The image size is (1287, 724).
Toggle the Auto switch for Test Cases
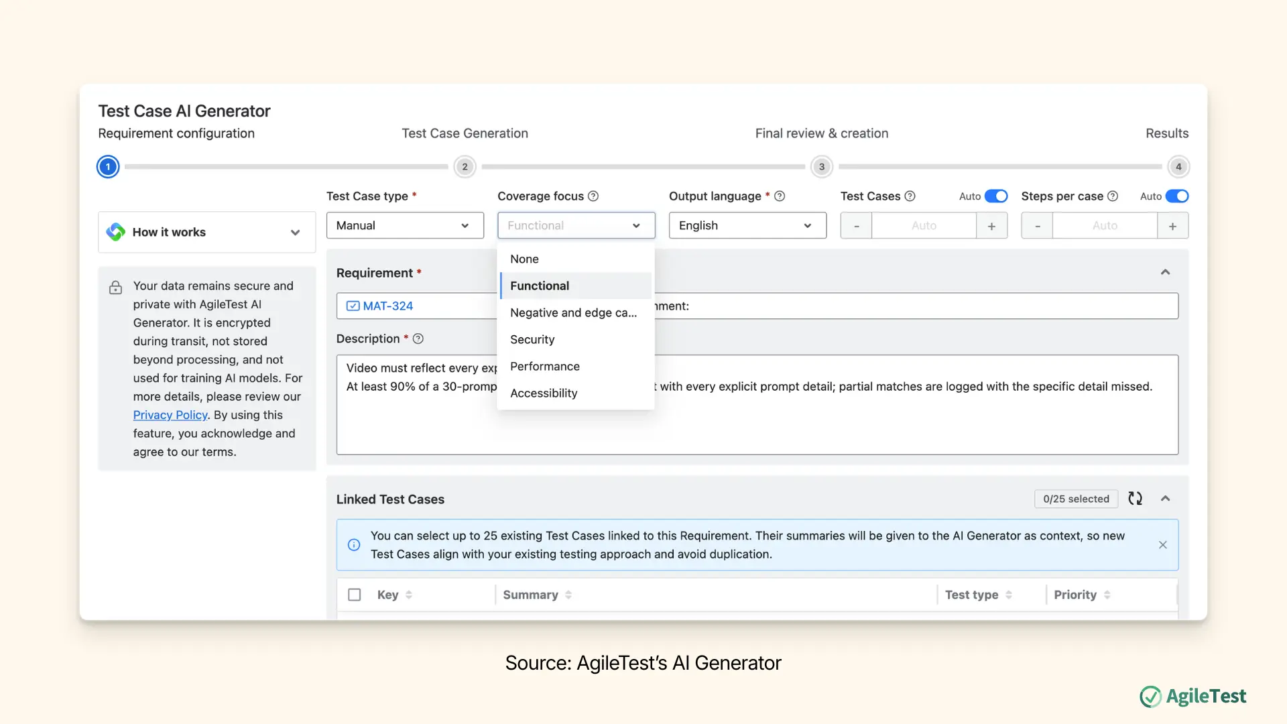pyautogui.click(x=996, y=196)
